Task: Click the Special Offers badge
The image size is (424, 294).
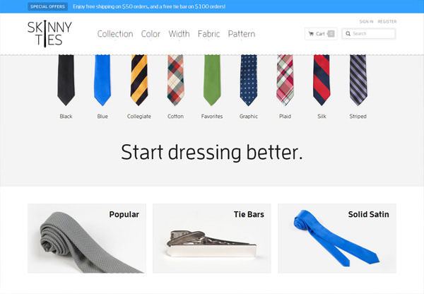Action: click(47, 6)
